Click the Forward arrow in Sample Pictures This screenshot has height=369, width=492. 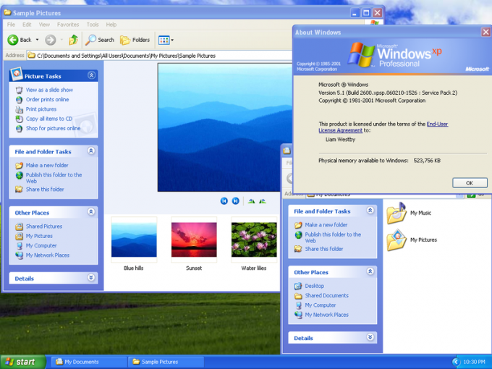pyautogui.click(x=50, y=40)
